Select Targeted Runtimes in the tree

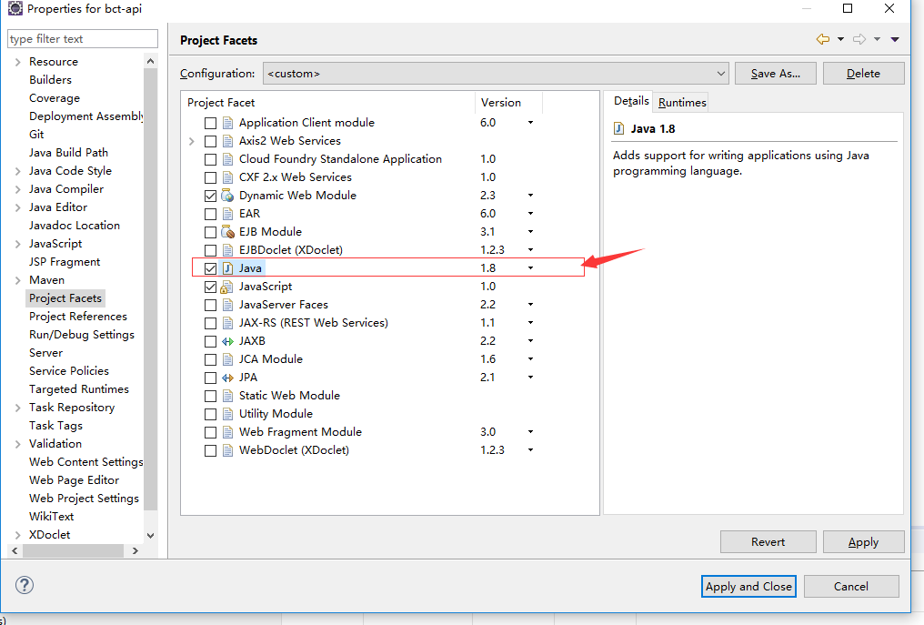tap(79, 389)
